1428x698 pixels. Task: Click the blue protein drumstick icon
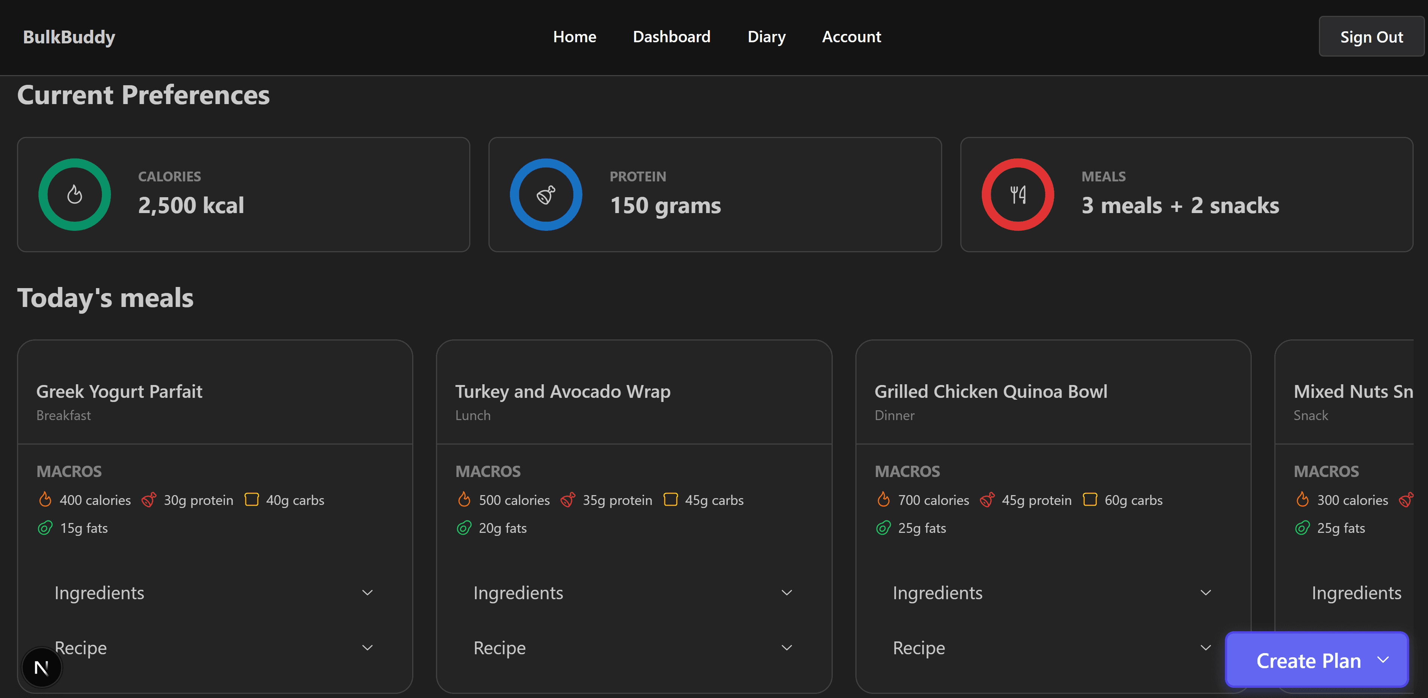click(x=546, y=195)
